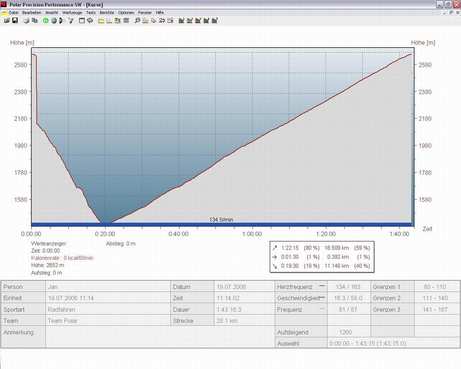The width and height of the screenshot is (461, 369).
Task: Open the diary book icon
Action: tap(90, 20)
